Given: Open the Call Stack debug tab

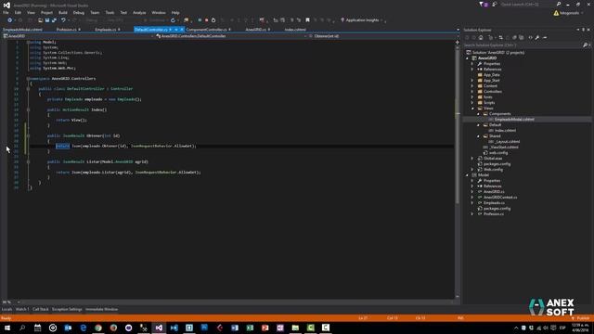Looking at the screenshot, I should 40,309.
